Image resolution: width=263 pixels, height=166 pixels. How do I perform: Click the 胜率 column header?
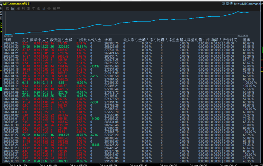247,40
